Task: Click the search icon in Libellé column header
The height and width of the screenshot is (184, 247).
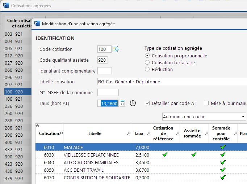Action: point(129,133)
